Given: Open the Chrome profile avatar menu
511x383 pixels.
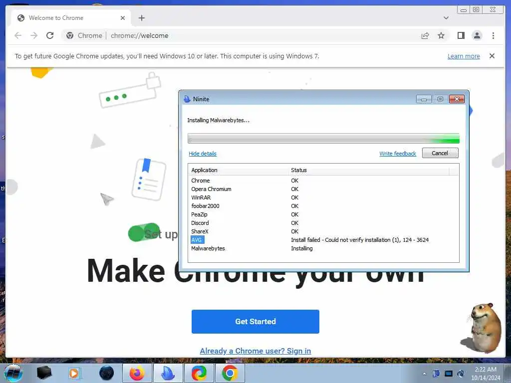Looking at the screenshot, I should [477, 35].
